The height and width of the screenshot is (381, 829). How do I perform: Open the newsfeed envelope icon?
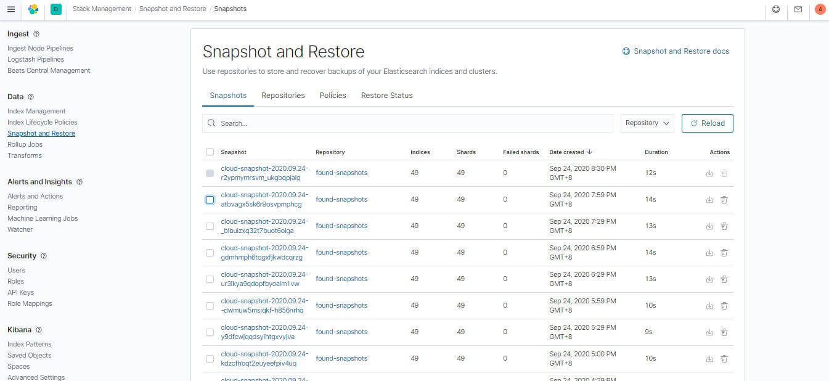(798, 9)
